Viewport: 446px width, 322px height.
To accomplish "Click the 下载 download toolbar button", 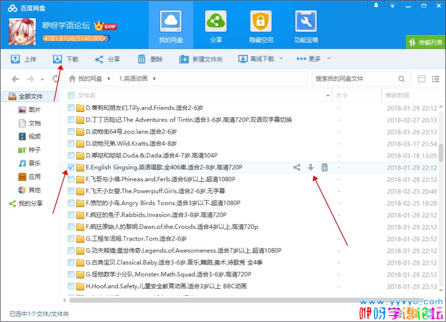I will point(65,59).
